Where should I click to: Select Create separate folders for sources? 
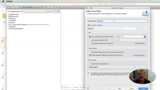[90, 55]
